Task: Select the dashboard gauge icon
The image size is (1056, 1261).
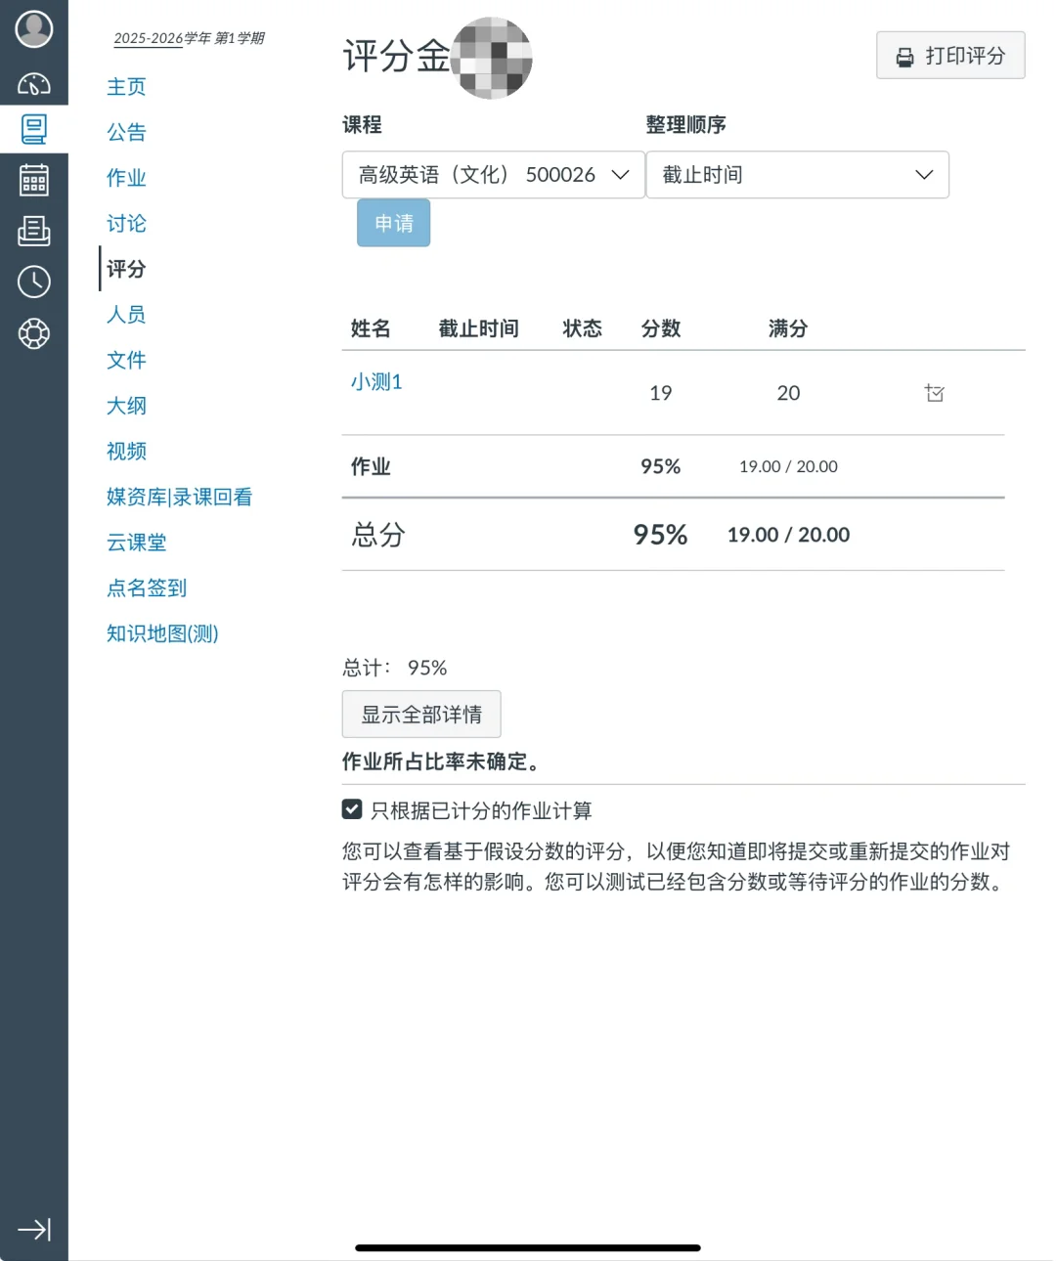Action: (x=34, y=84)
